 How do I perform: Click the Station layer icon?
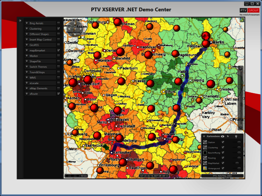(205, 142)
